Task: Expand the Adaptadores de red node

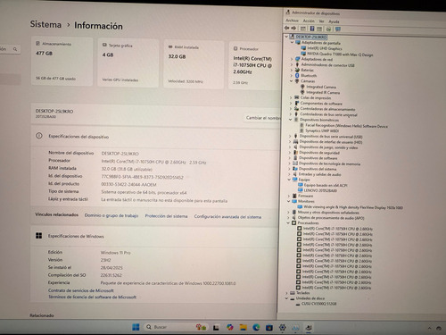Action: pyautogui.click(x=292, y=59)
